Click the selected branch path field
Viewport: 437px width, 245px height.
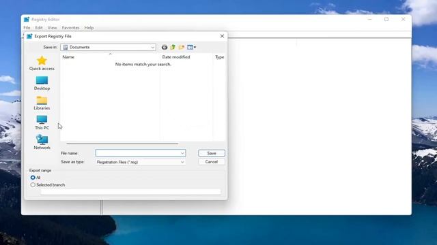pos(130,192)
